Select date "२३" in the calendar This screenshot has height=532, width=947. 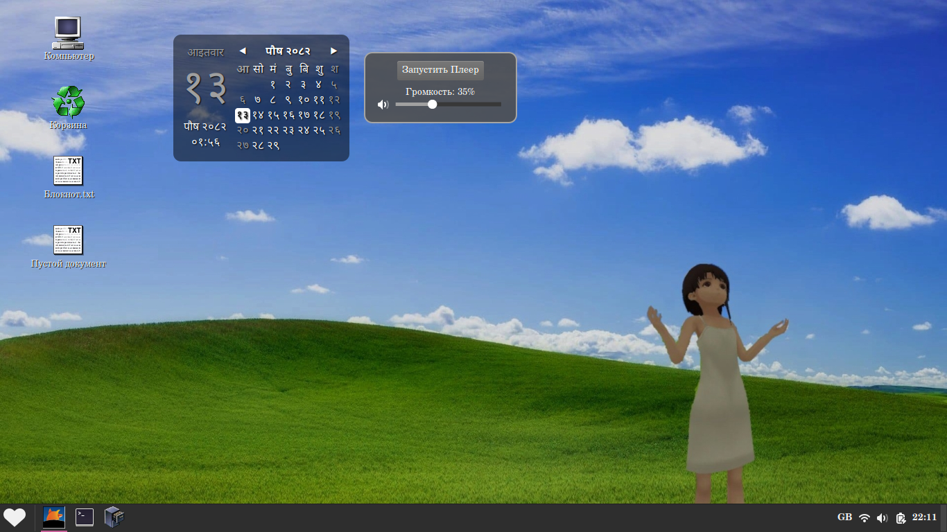[x=288, y=130]
